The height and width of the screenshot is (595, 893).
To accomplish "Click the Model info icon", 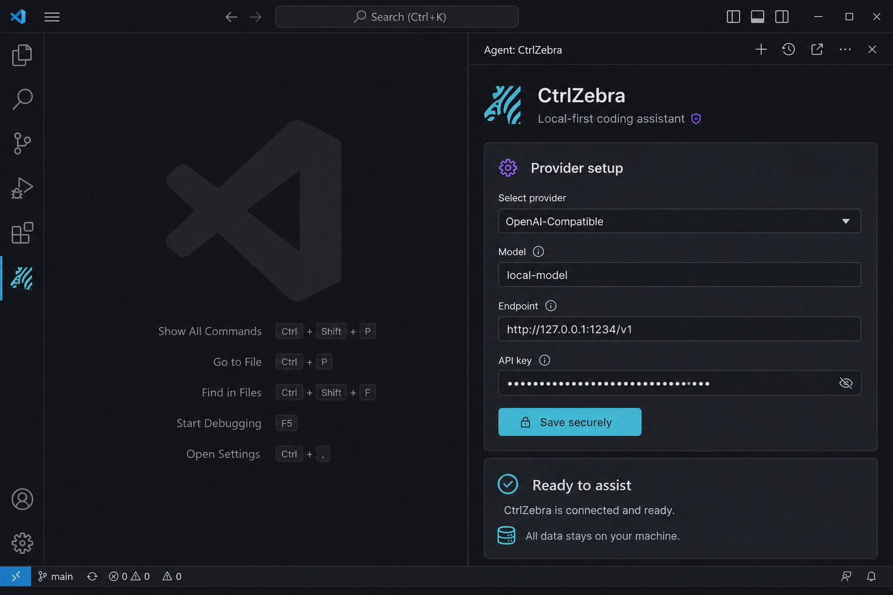I will [538, 252].
